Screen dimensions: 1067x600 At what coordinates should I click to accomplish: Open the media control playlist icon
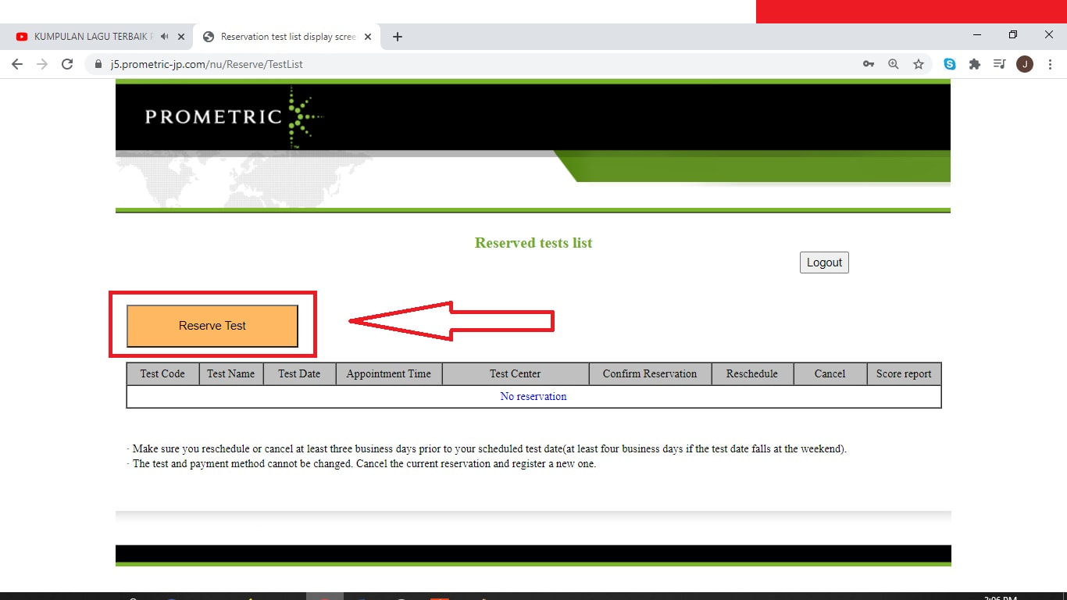click(x=999, y=64)
